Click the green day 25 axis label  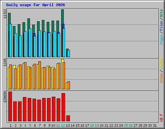pos(126,125)
